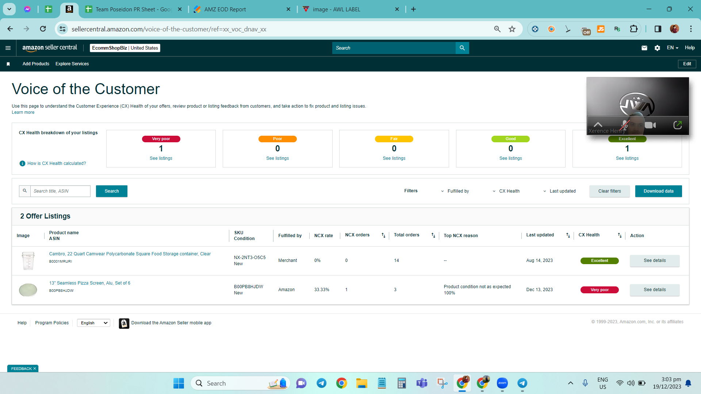701x394 pixels.
Task: Open Explore Services menu item
Action: pos(72,64)
